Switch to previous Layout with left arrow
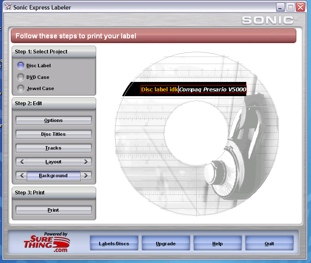The image size is (311, 263). pyautogui.click(x=22, y=162)
